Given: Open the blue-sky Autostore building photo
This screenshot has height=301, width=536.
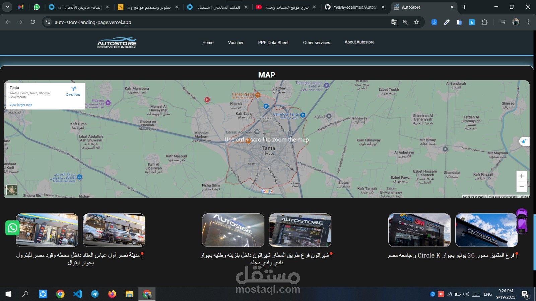Looking at the screenshot, I should click(x=486, y=230).
